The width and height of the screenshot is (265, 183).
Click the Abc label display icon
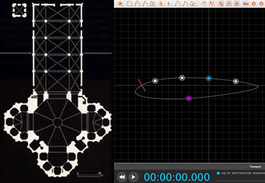pyautogui.click(x=245, y=3)
